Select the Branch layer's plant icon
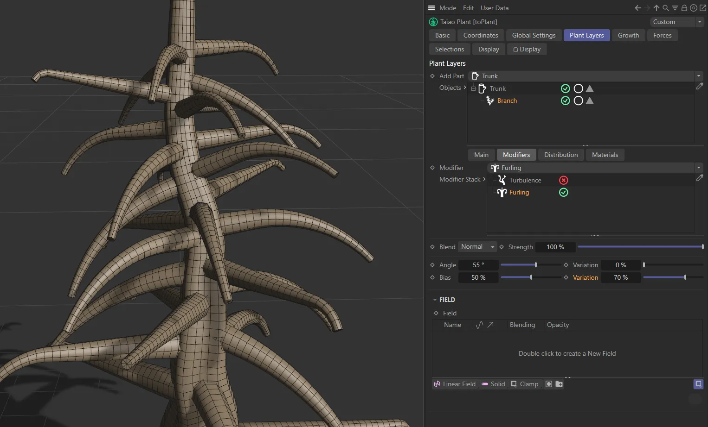Image resolution: width=708 pixels, height=427 pixels. coord(490,100)
